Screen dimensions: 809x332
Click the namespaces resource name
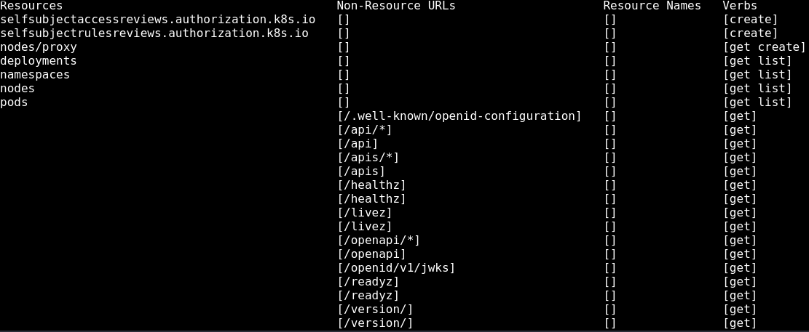[x=35, y=75]
